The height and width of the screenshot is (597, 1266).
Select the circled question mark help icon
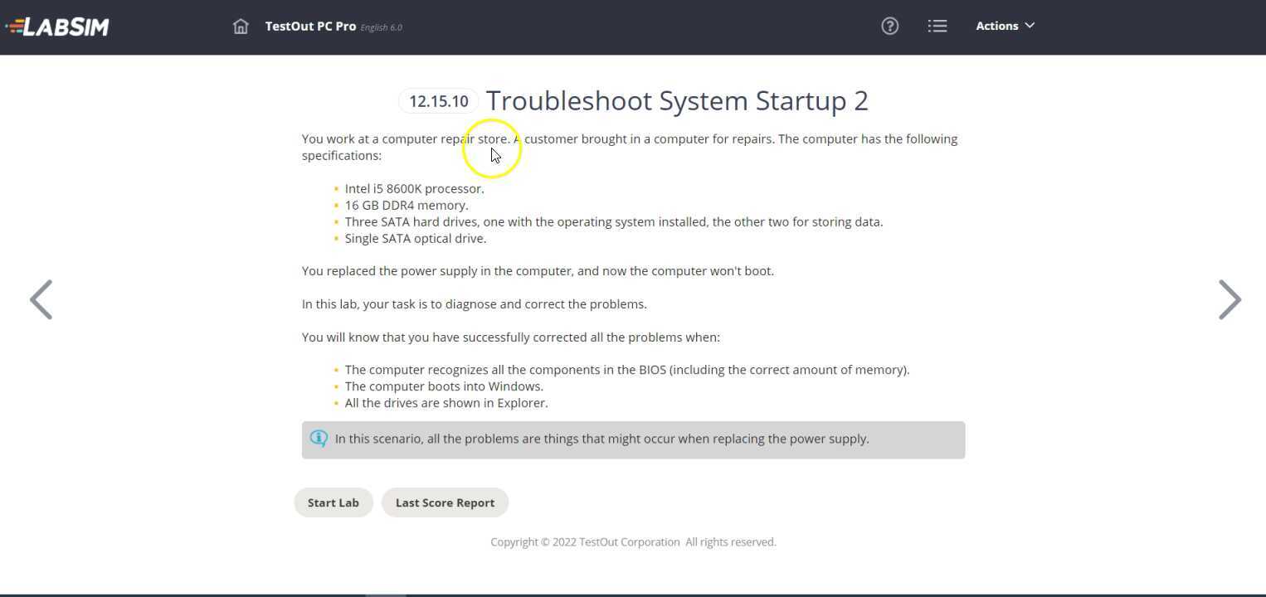click(x=889, y=26)
